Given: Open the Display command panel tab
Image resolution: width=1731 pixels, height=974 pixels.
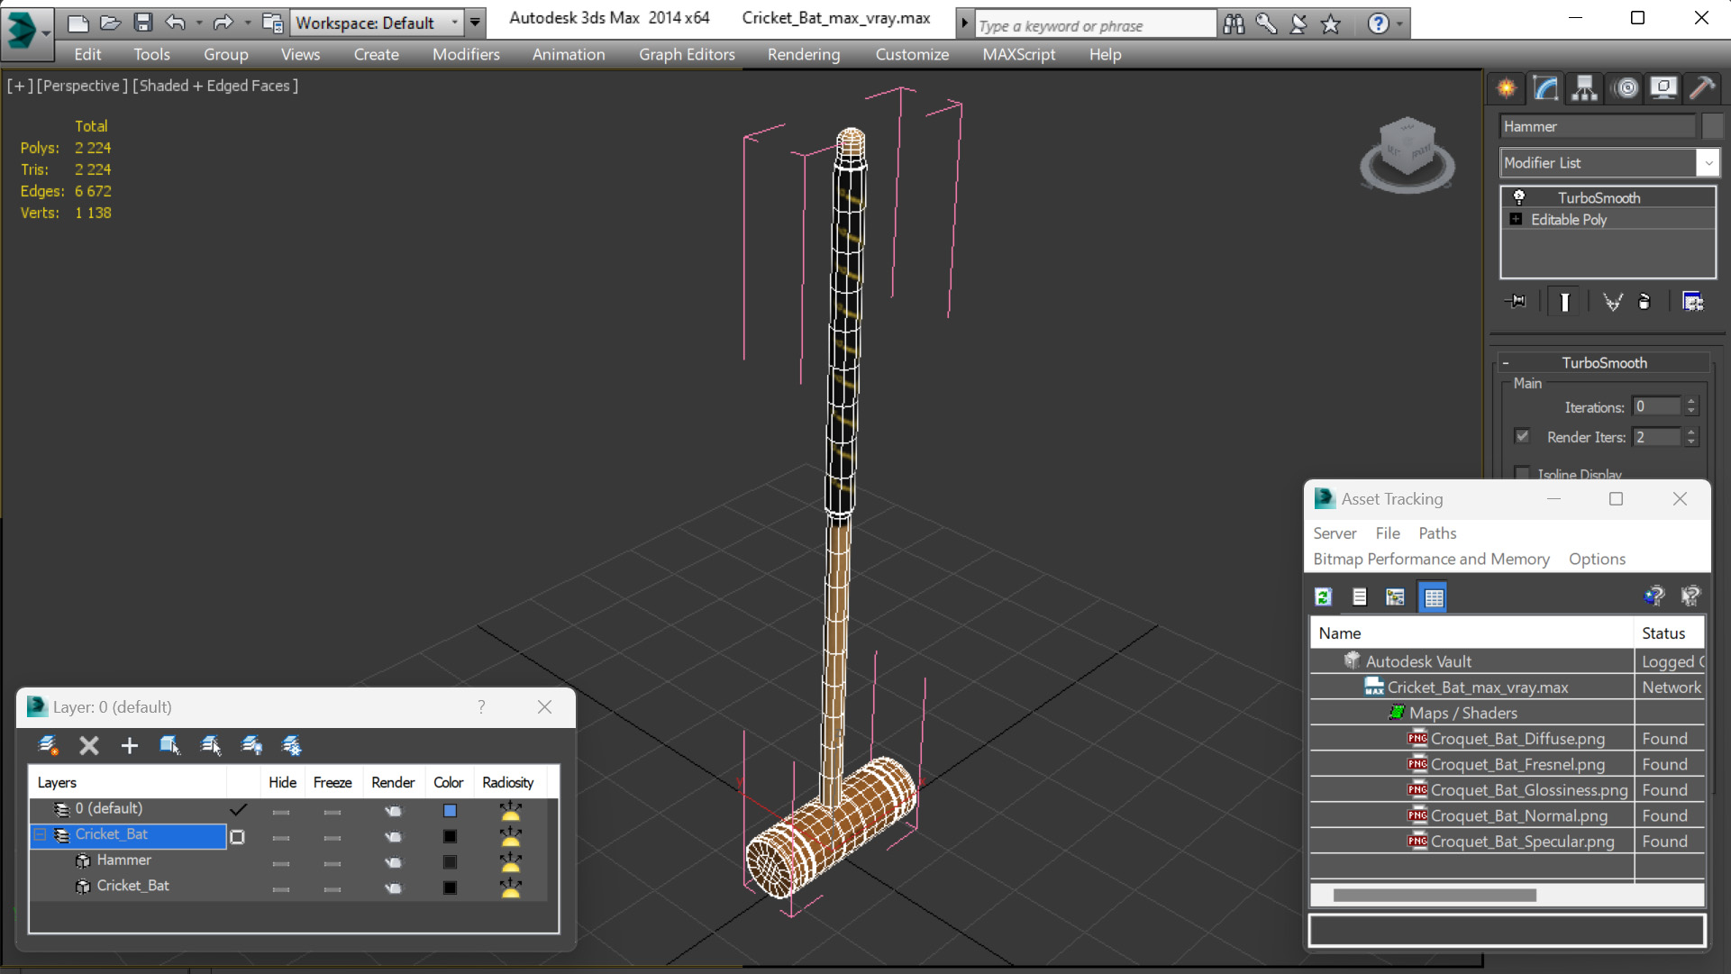Looking at the screenshot, I should [1663, 88].
